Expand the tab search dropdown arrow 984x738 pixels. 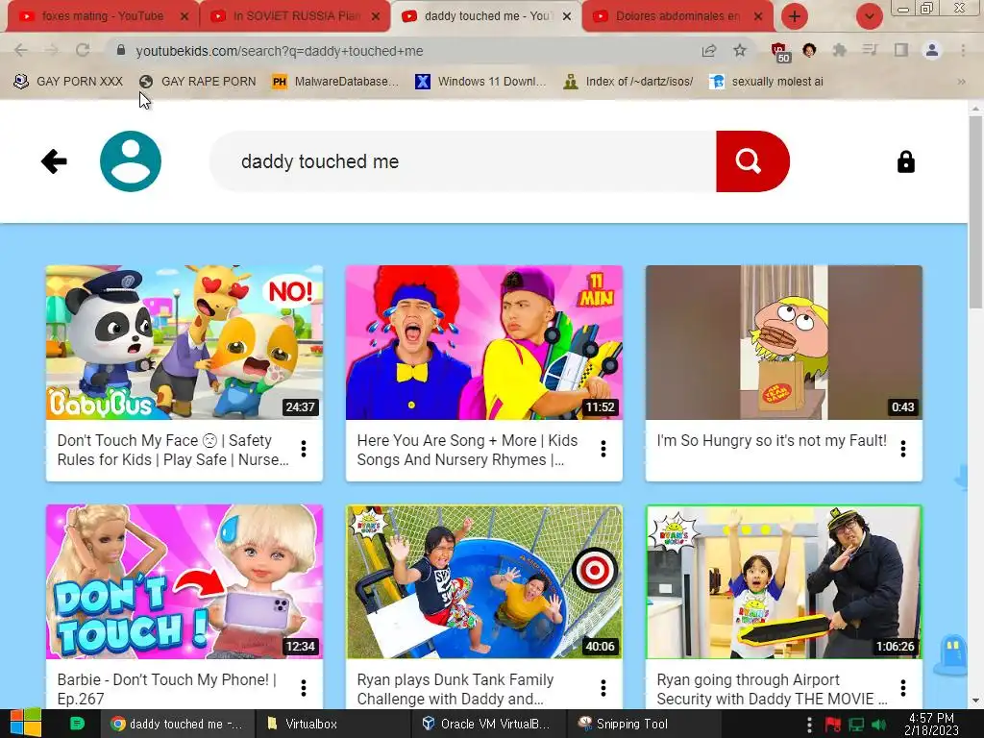tap(869, 16)
